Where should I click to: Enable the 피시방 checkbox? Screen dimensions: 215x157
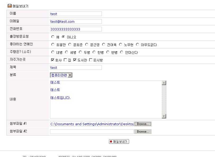pyautogui.click(x=91, y=60)
